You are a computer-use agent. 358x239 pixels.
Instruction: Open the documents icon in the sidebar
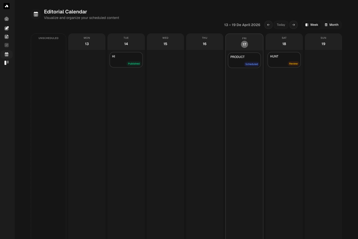[7, 37]
